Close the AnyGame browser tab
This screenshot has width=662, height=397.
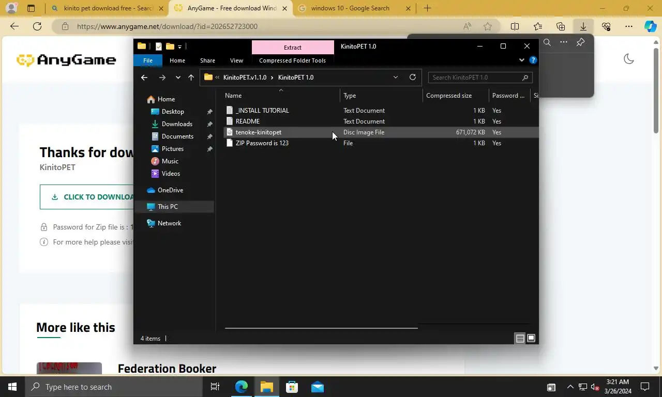tap(284, 8)
